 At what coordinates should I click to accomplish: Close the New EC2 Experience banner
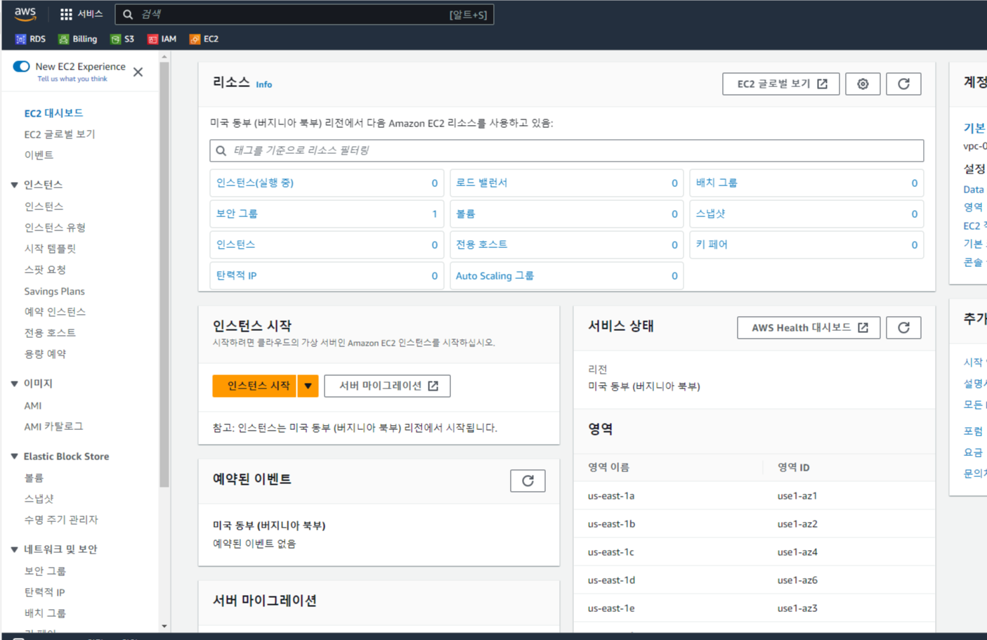(x=138, y=72)
